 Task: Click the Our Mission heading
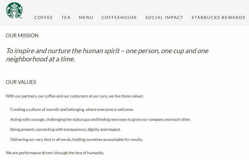[x=22, y=36]
